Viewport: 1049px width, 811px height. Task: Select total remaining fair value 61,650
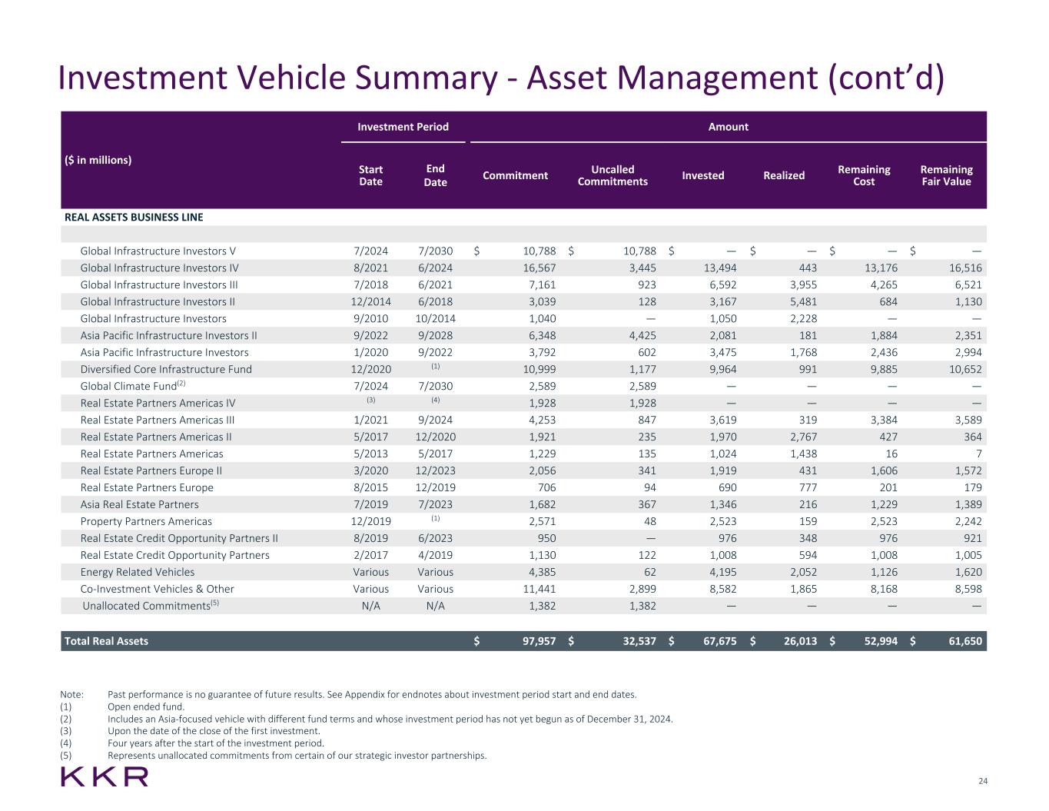(x=965, y=640)
